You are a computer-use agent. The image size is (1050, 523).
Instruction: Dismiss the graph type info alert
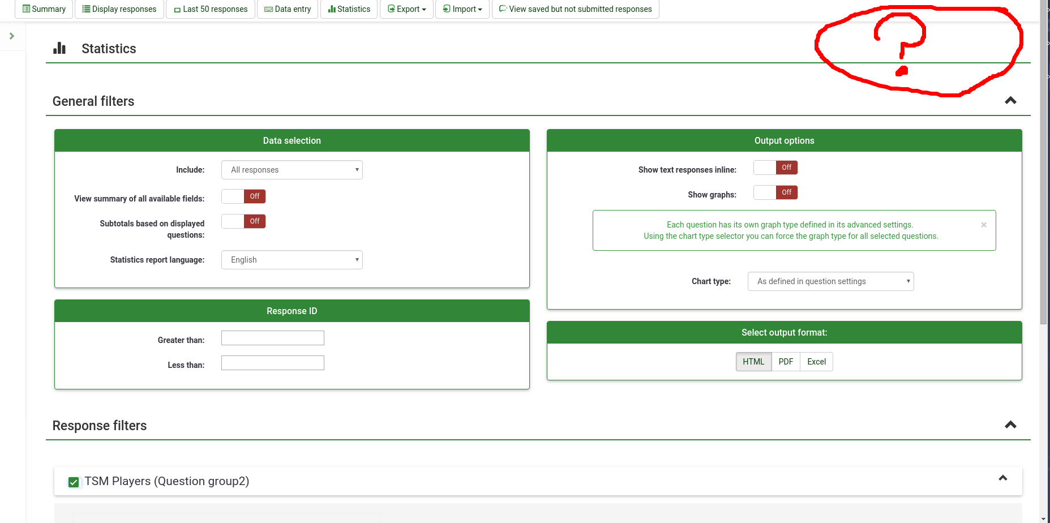click(x=984, y=225)
